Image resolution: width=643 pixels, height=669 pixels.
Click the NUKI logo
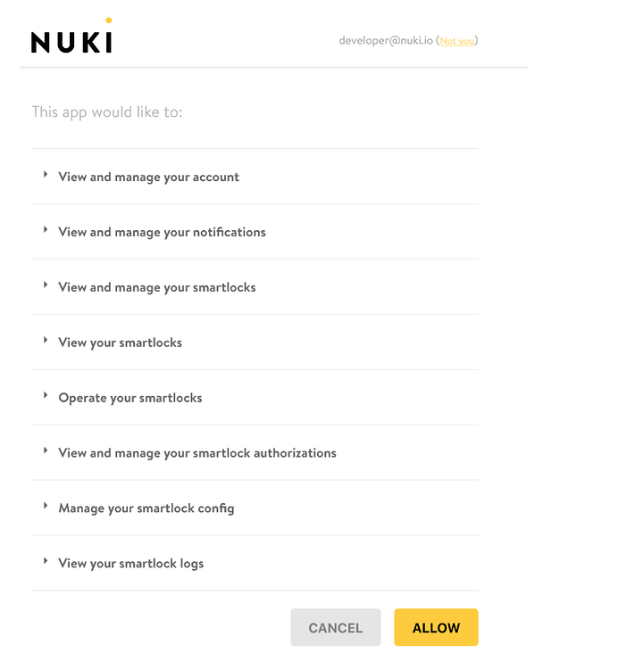(x=71, y=36)
